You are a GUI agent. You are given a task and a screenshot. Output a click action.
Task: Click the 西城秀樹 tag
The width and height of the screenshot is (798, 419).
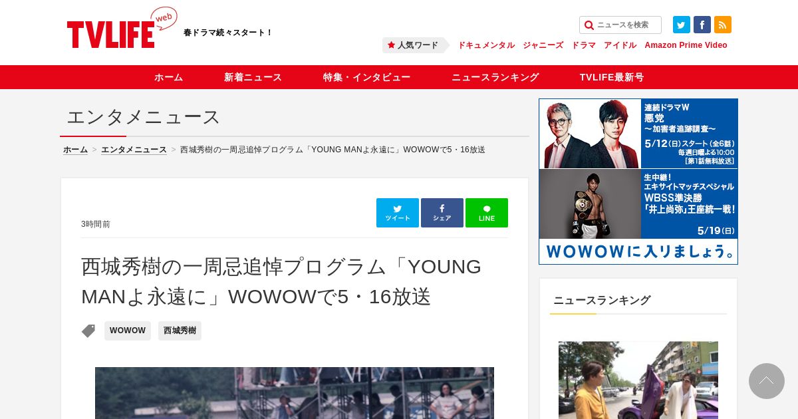[x=180, y=331]
